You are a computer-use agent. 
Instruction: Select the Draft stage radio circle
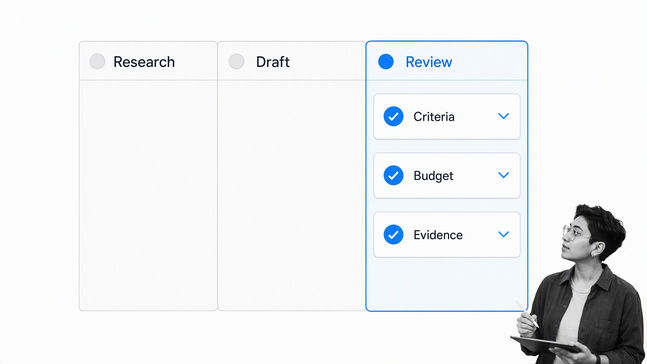[x=237, y=61]
